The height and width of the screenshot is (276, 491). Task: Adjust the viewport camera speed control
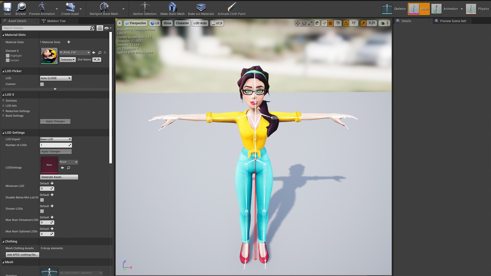coord(384,23)
